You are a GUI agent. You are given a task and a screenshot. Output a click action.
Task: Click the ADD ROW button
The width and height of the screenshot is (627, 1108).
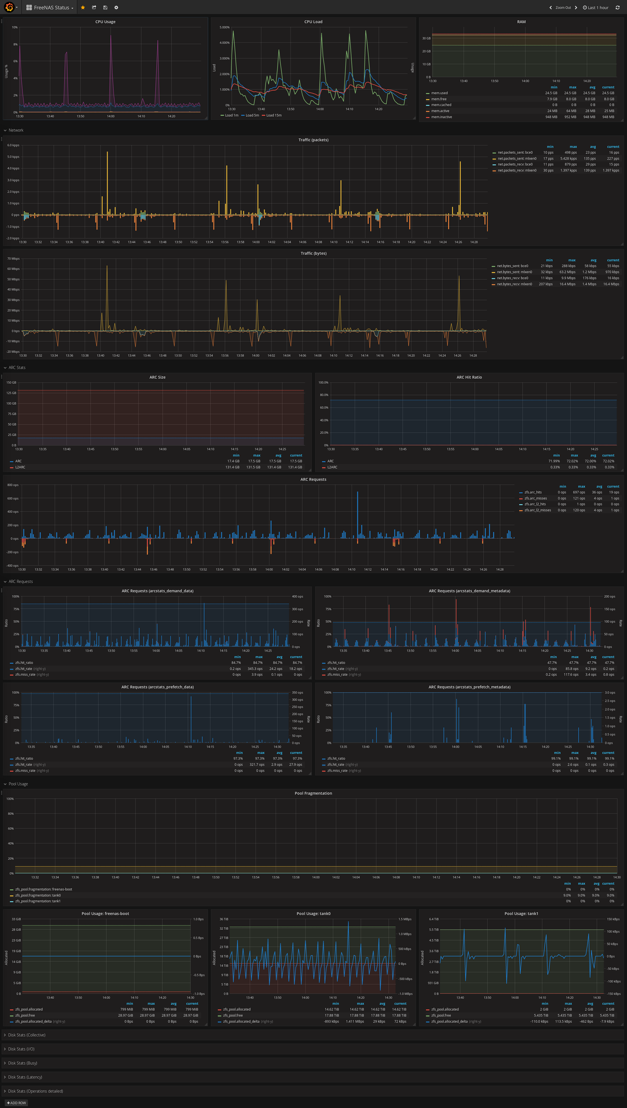[x=16, y=1103]
